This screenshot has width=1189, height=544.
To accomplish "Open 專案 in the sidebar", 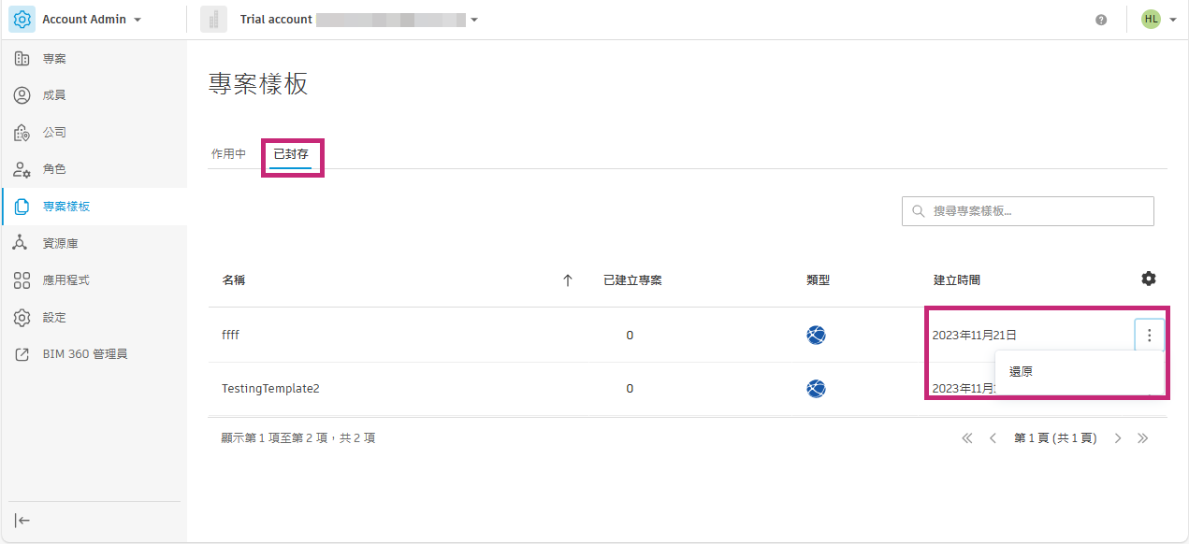I will coord(54,59).
